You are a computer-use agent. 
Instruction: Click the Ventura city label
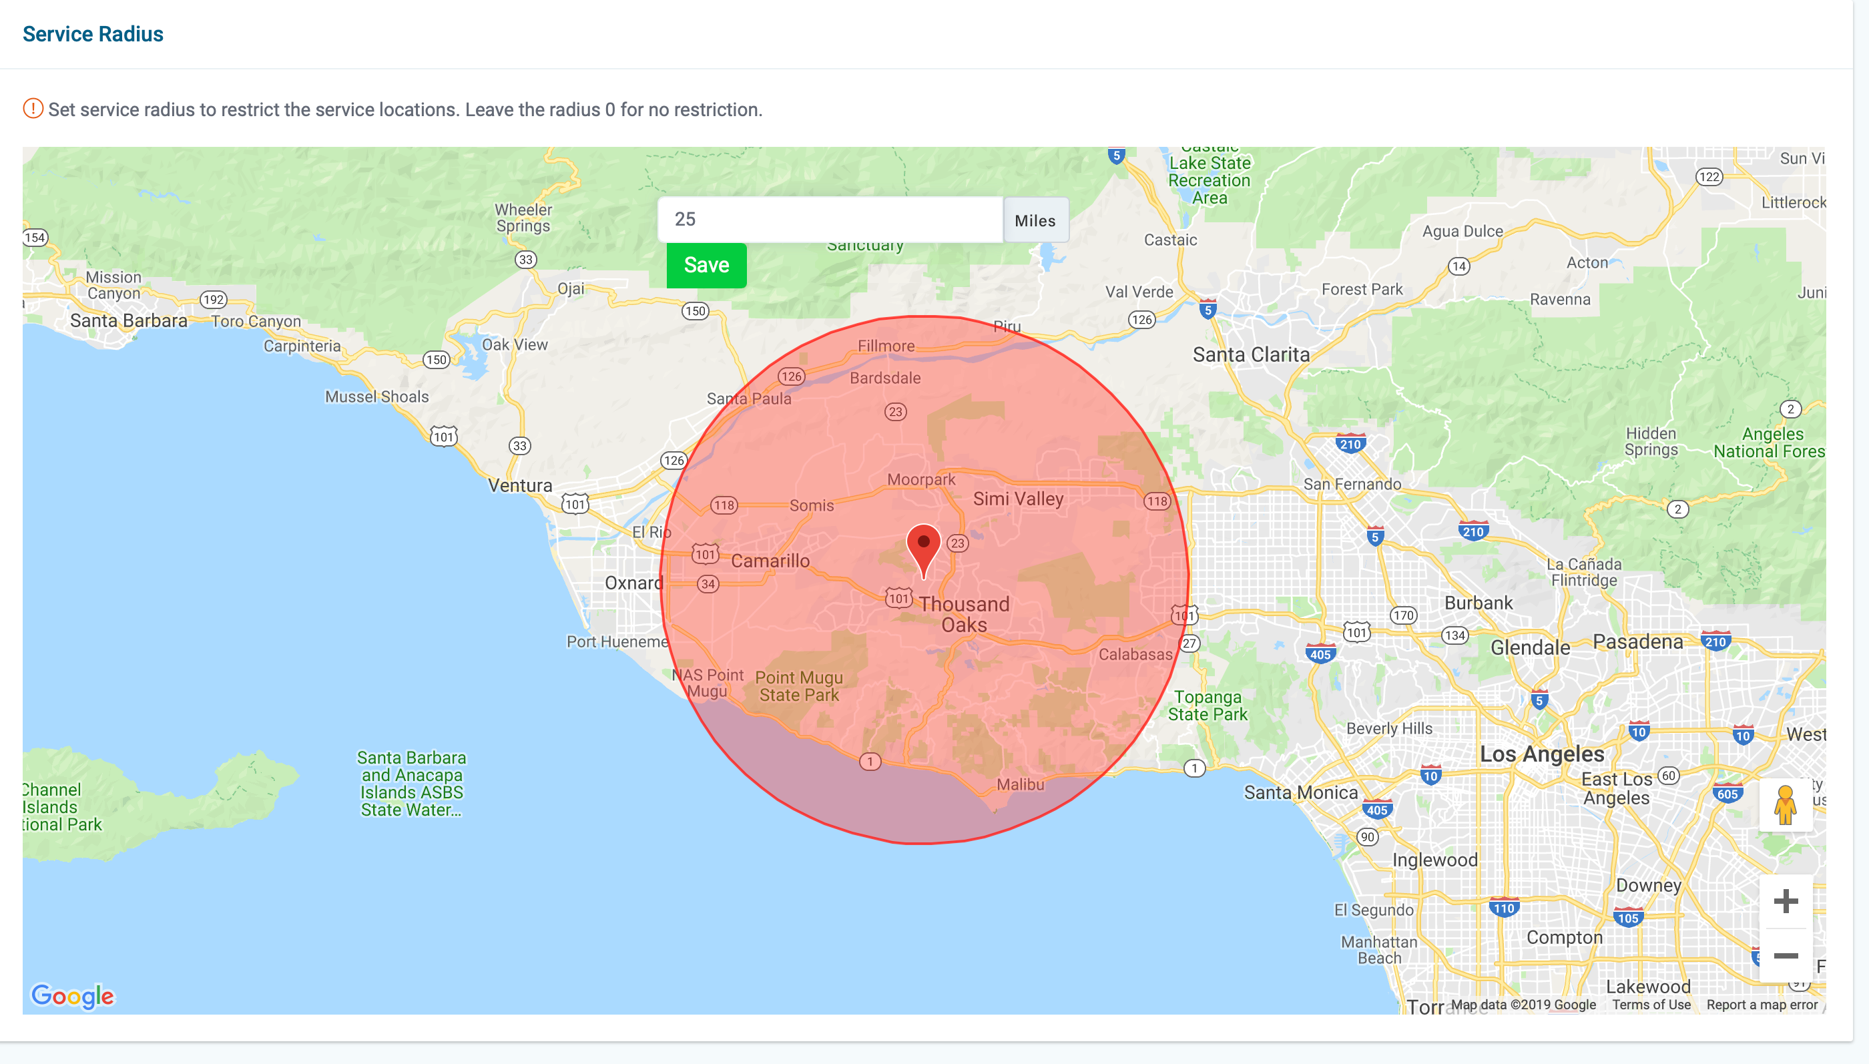coord(519,485)
